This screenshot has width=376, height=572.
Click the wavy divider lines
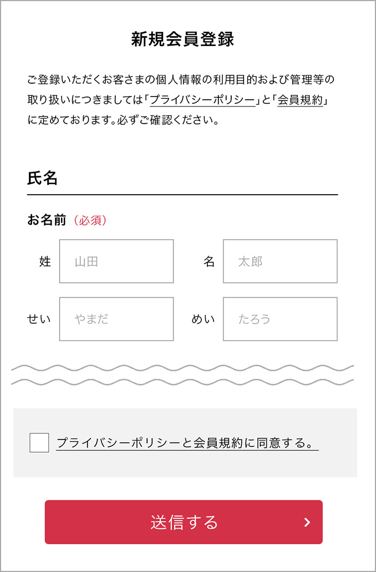click(x=182, y=375)
